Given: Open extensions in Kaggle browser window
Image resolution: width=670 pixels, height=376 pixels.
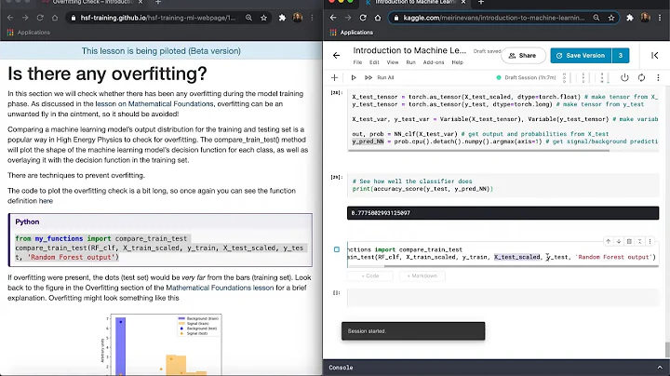Looking at the screenshot, I should click(x=629, y=18).
